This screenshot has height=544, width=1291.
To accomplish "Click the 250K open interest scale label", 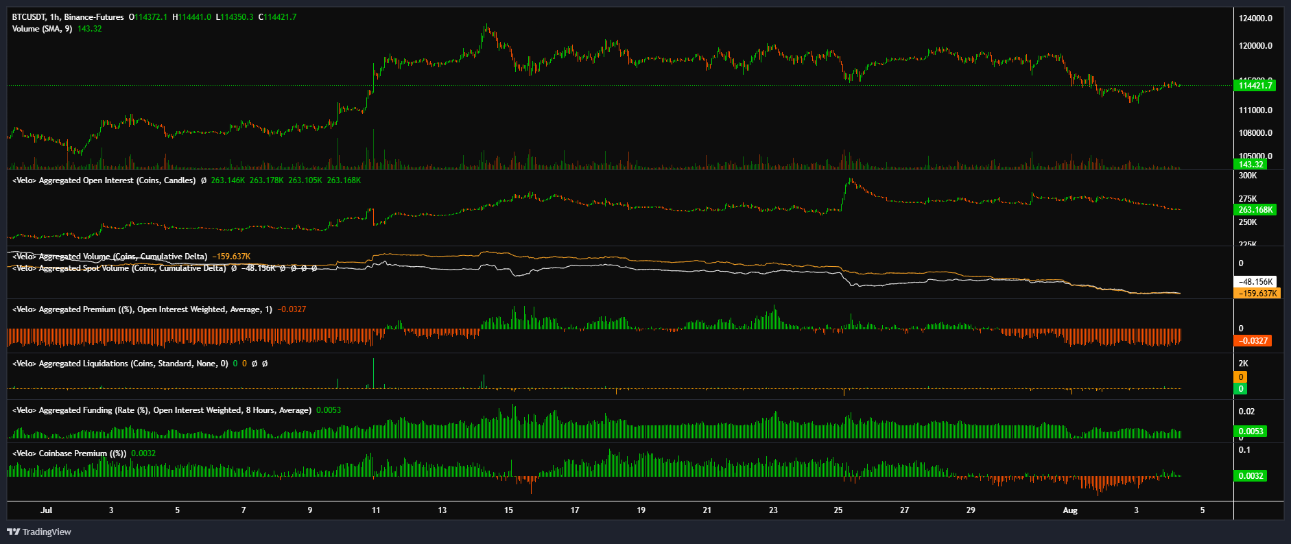I will (1248, 222).
